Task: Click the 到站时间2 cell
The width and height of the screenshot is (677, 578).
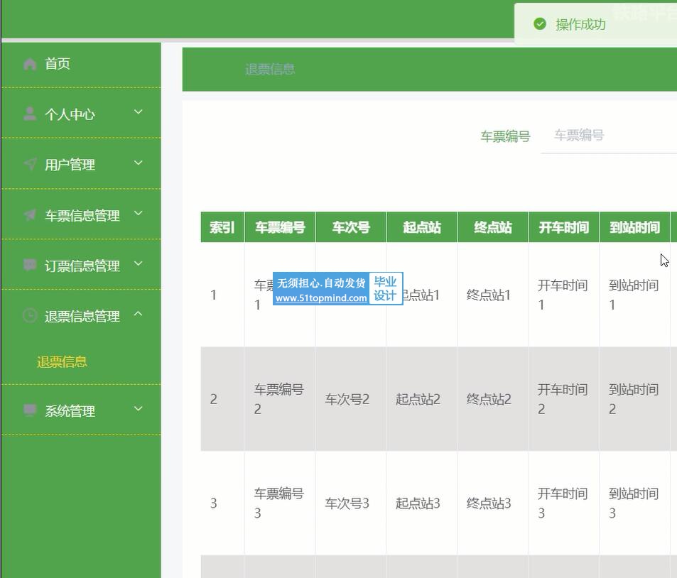Action: coord(634,399)
